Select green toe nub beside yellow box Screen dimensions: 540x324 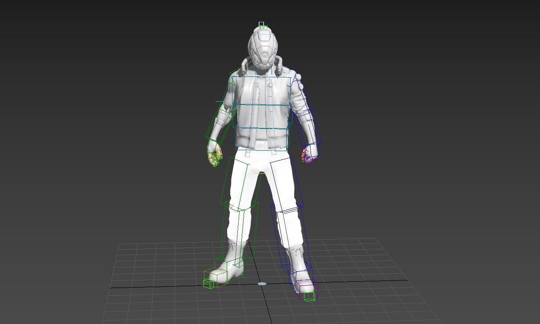coord(208,284)
